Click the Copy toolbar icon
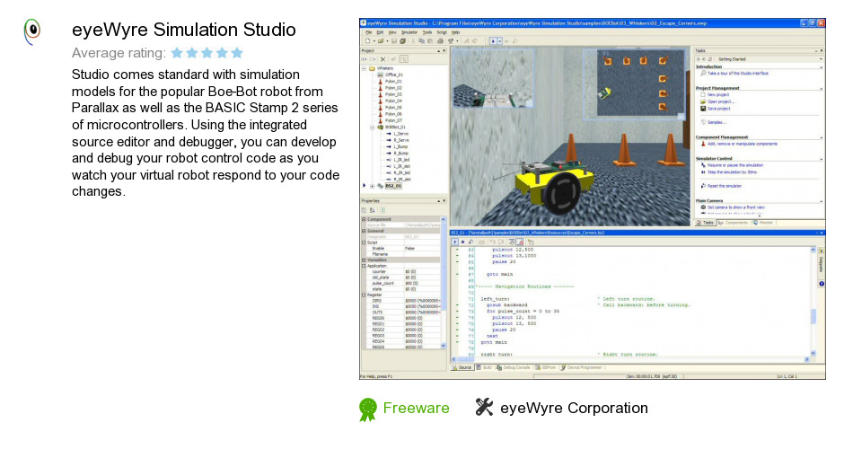The width and height of the screenshot is (844, 449). 421,41
